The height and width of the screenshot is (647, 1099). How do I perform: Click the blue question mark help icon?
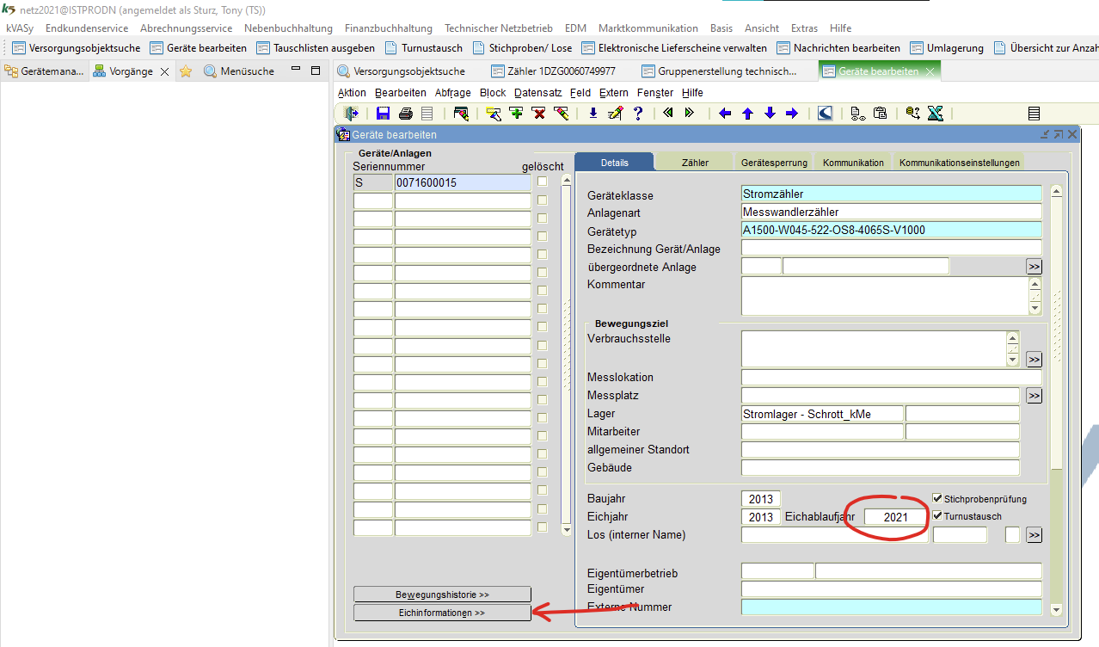638,114
